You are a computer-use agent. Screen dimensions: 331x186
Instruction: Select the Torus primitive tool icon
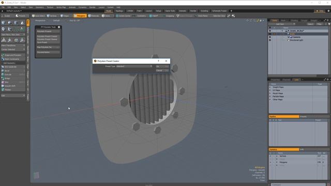(4, 29)
